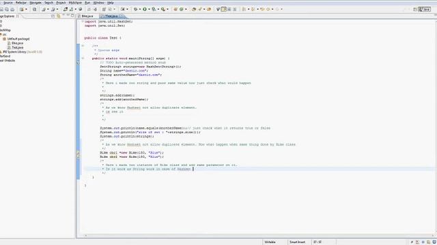Select (default package) in Package Explorer

click(x=18, y=39)
